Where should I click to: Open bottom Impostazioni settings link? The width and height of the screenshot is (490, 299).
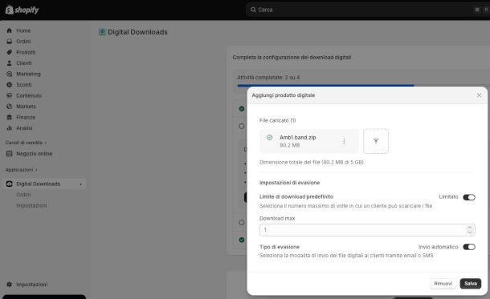pos(32,285)
